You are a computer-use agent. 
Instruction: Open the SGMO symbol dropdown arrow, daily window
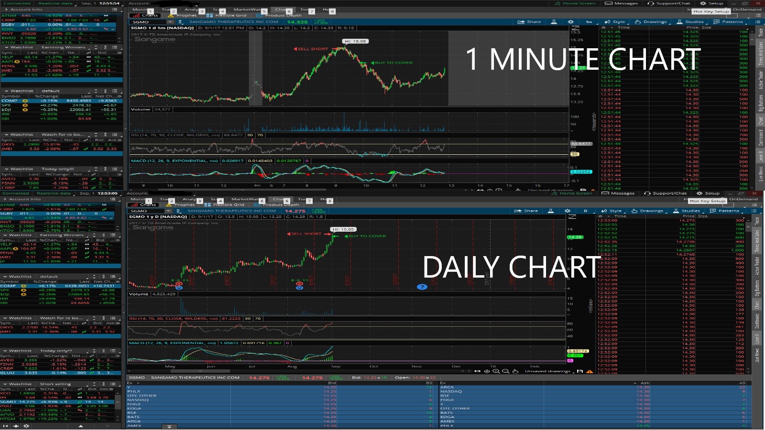tap(168, 211)
